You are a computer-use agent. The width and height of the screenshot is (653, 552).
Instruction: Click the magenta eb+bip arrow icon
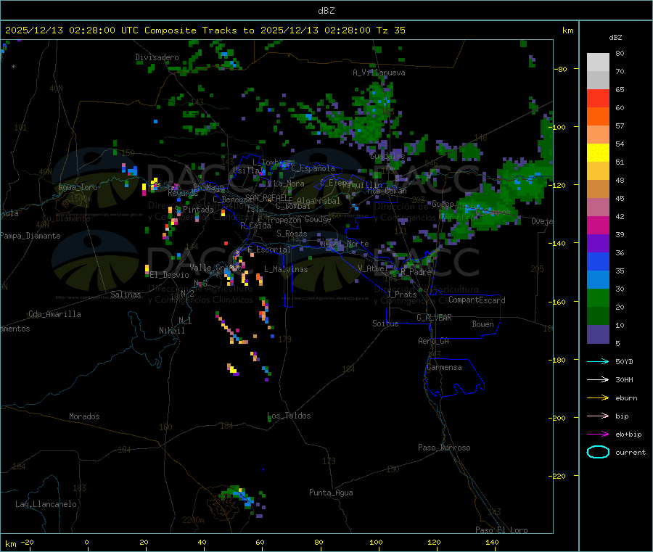pyautogui.click(x=598, y=434)
